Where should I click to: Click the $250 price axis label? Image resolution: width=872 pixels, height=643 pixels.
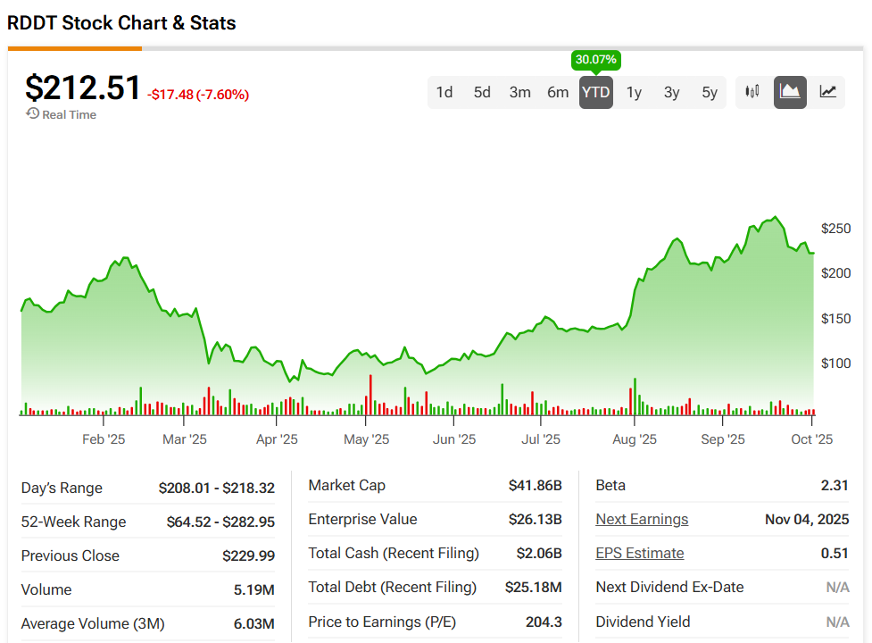tap(836, 229)
